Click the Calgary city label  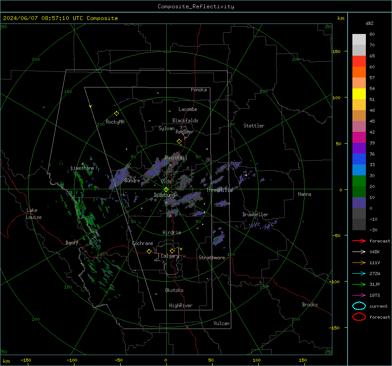click(x=170, y=256)
